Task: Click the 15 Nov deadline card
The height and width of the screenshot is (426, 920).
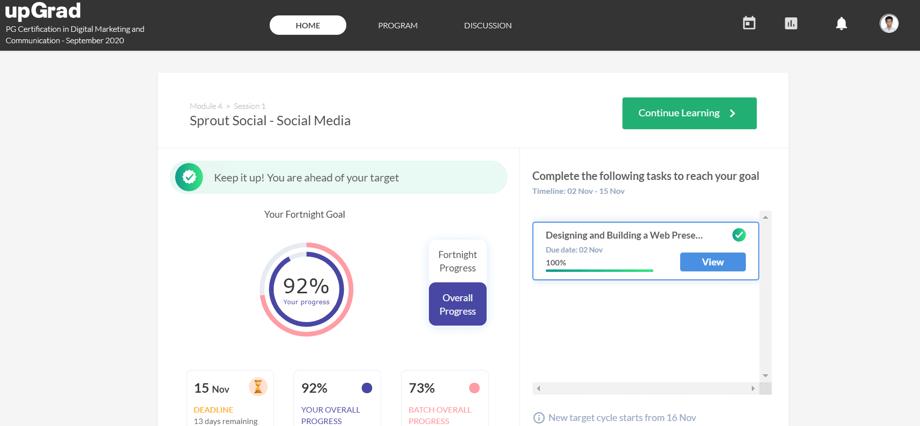Action: pyautogui.click(x=230, y=398)
